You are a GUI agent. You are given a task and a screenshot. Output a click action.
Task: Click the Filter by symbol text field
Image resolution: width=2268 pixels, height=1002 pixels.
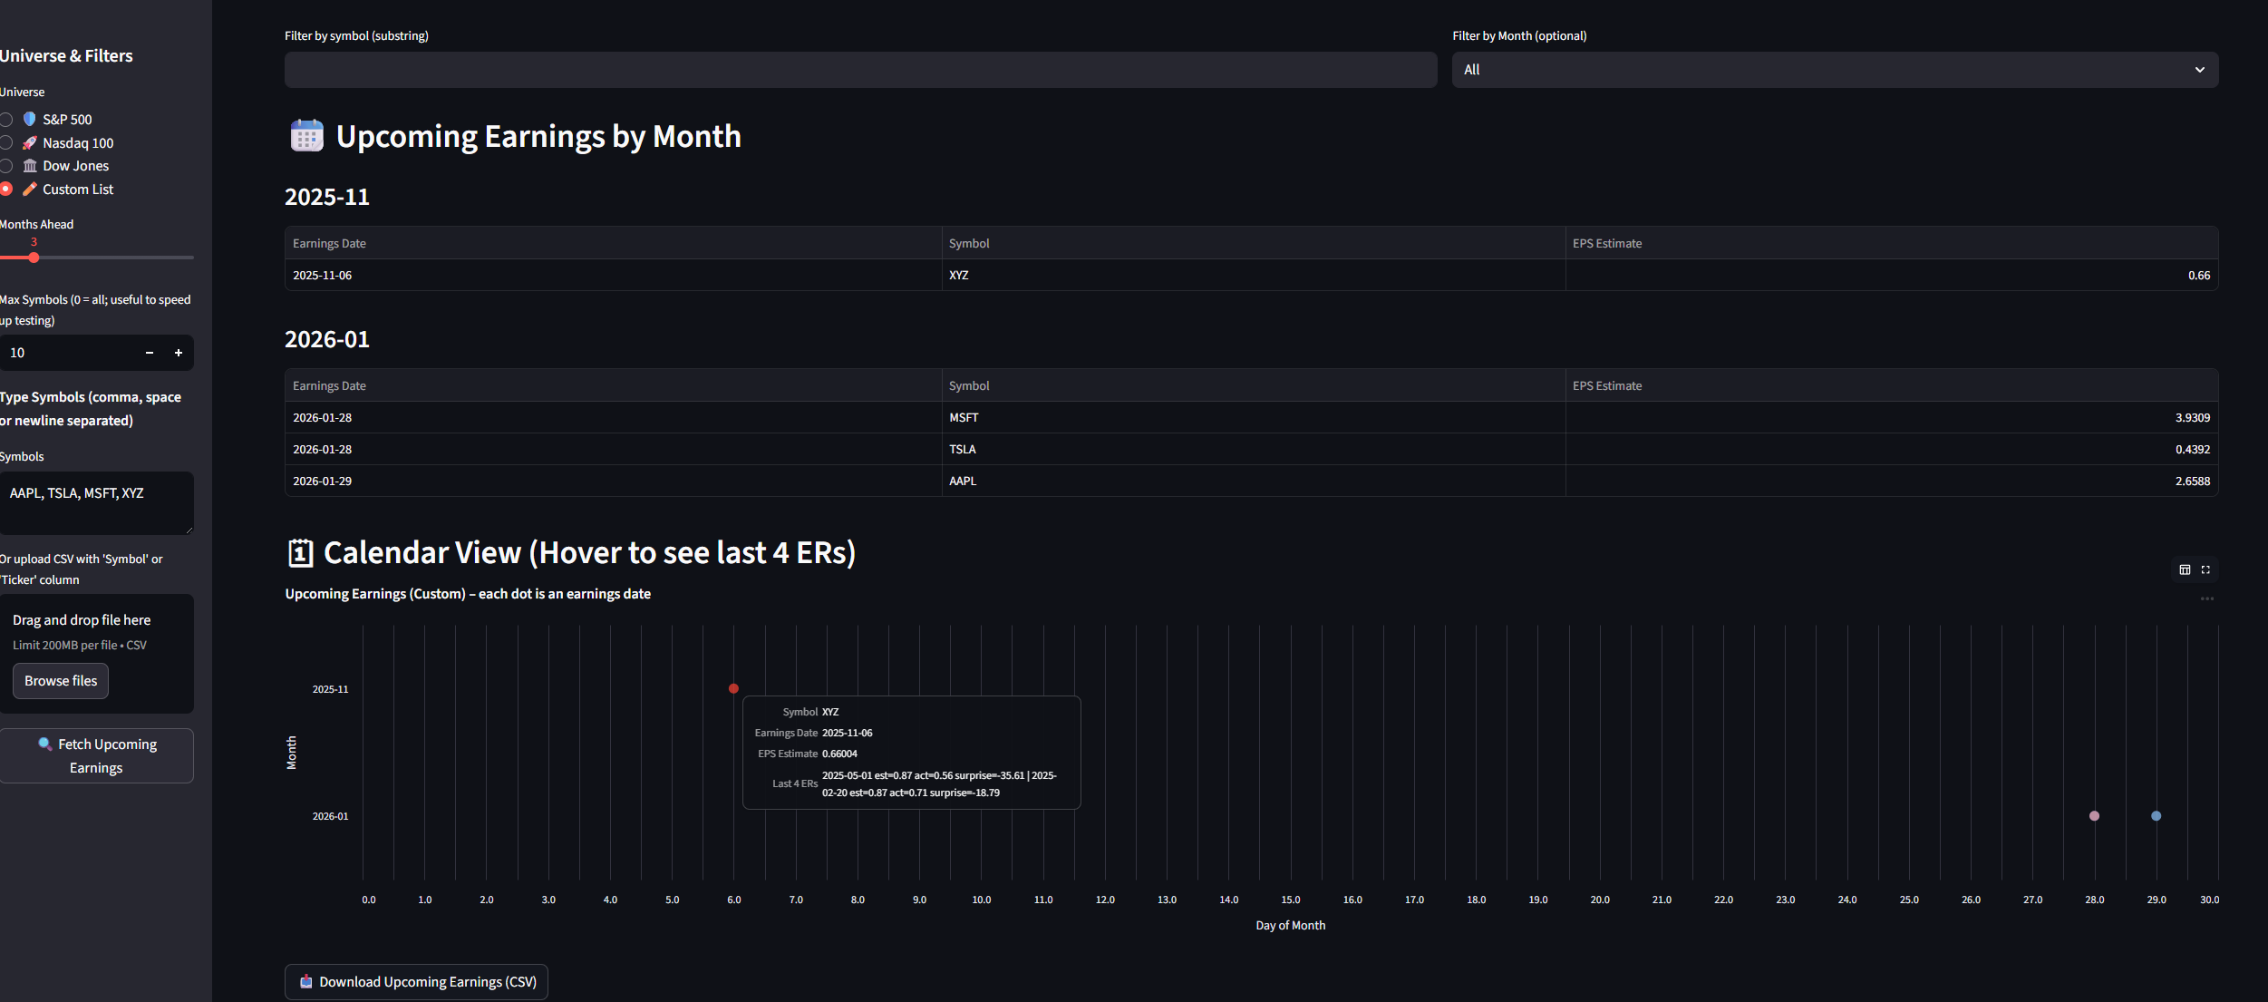[860, 70]
